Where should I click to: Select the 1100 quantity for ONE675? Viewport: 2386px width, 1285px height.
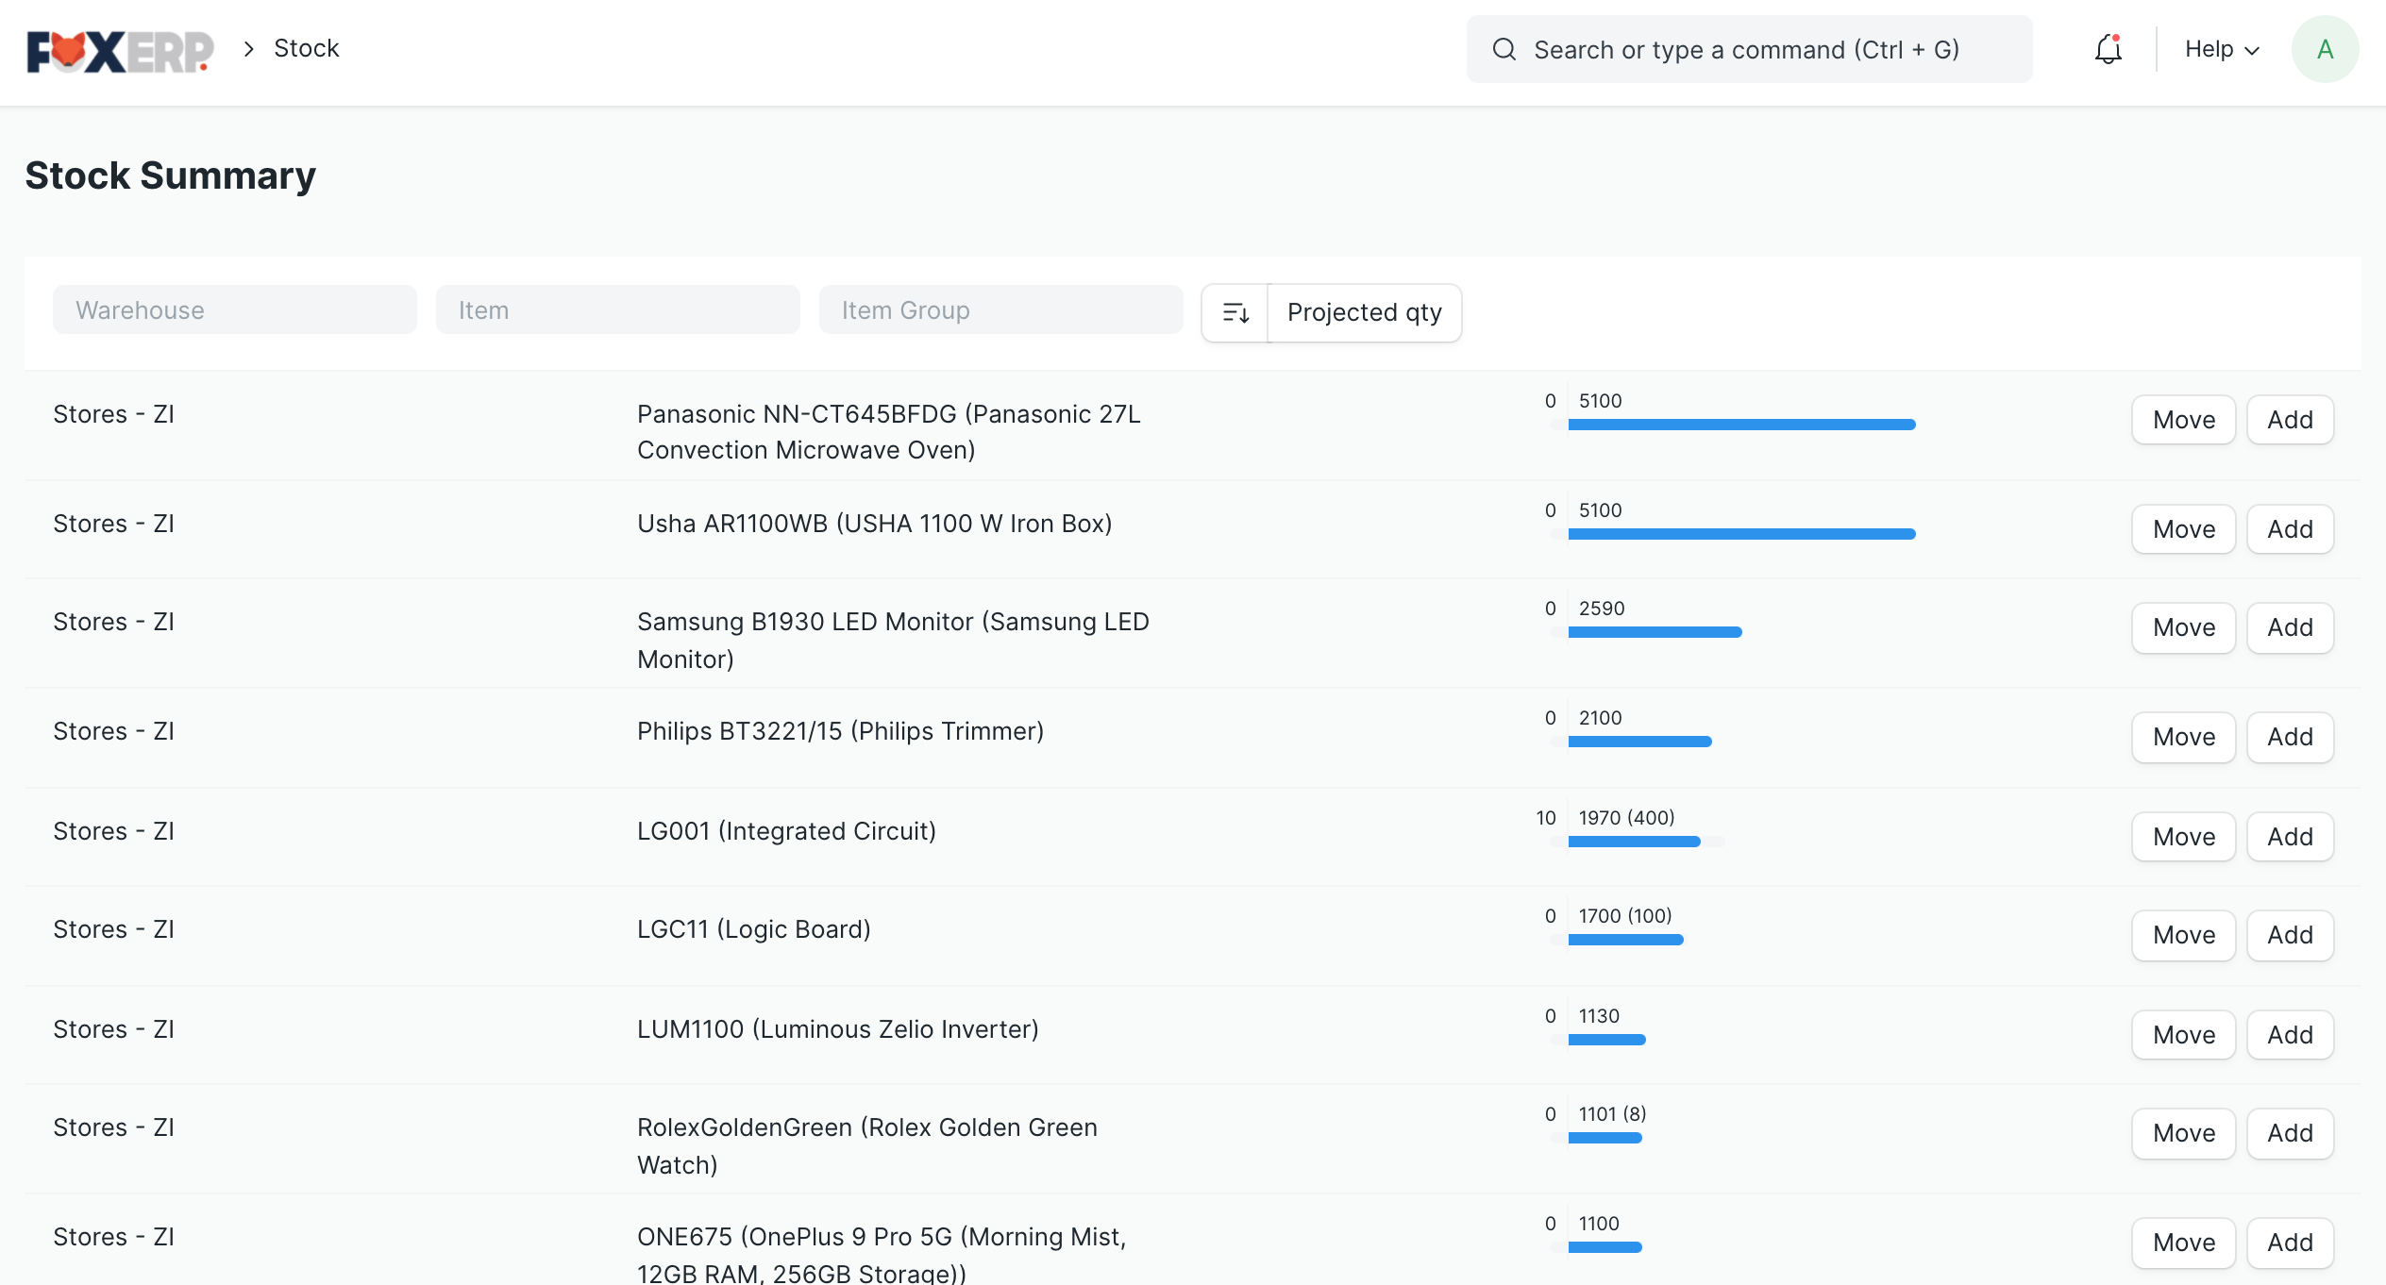point(1599,1224)
